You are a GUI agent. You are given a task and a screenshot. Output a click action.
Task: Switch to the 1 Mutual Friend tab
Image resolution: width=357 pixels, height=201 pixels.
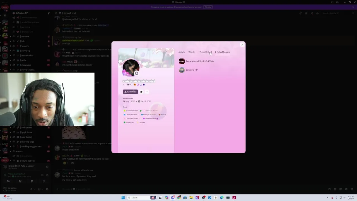coord(205,52)
